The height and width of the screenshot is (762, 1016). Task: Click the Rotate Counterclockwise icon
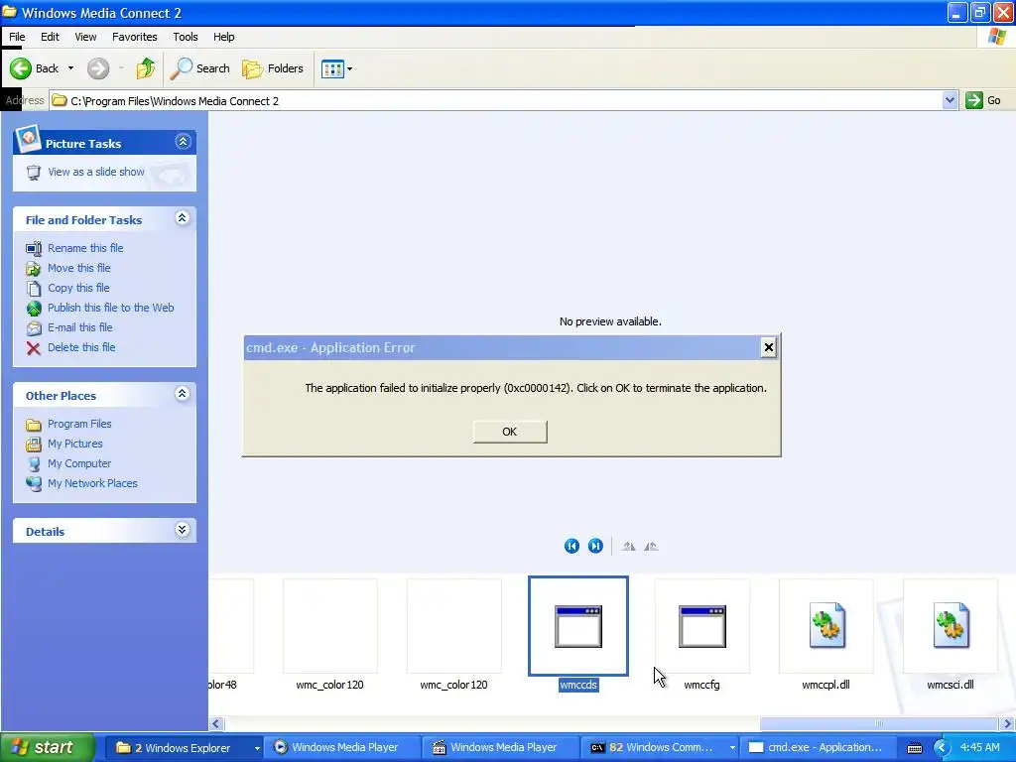point(651,547)
